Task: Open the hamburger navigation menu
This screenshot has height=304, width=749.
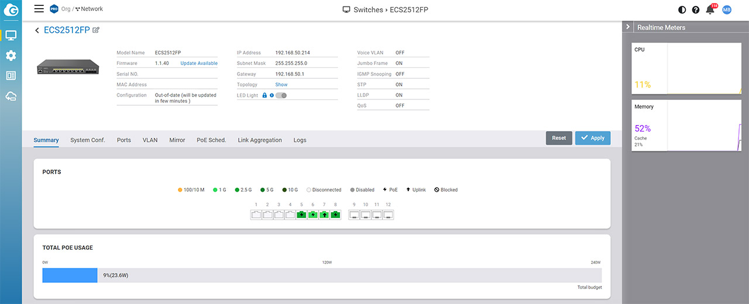Action: click(39, 9)
